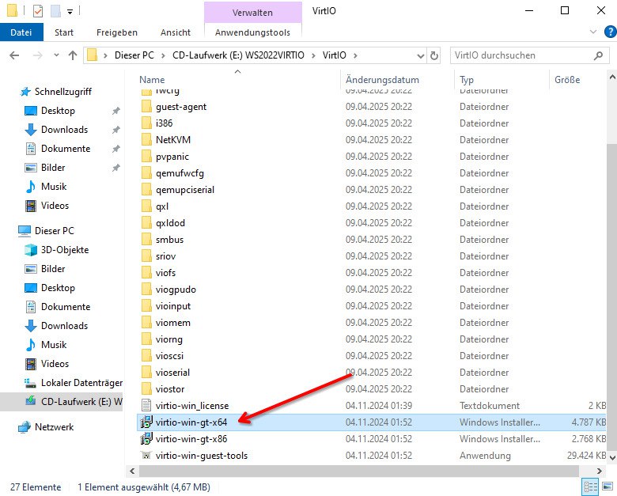This screenshot has height=496, width=617.
Task: Expand chevron after WS2022VIRTIO in address bar
Action: click(x=313, y=56)
